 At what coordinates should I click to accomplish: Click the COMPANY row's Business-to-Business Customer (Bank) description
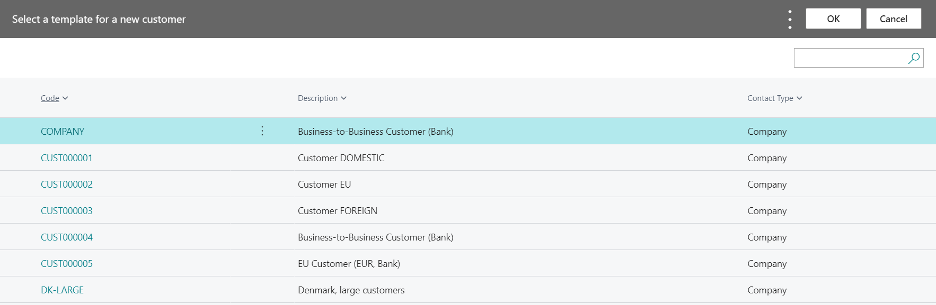[x=376, y=132]
